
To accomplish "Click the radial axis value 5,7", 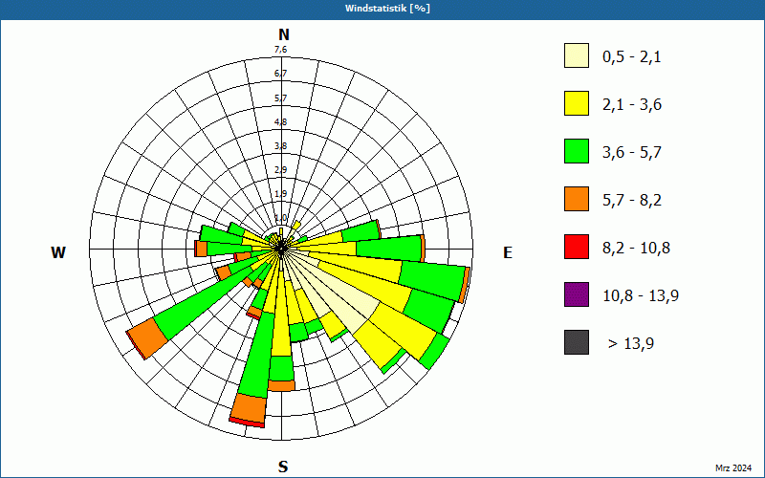I will click(x=280, y=98).
